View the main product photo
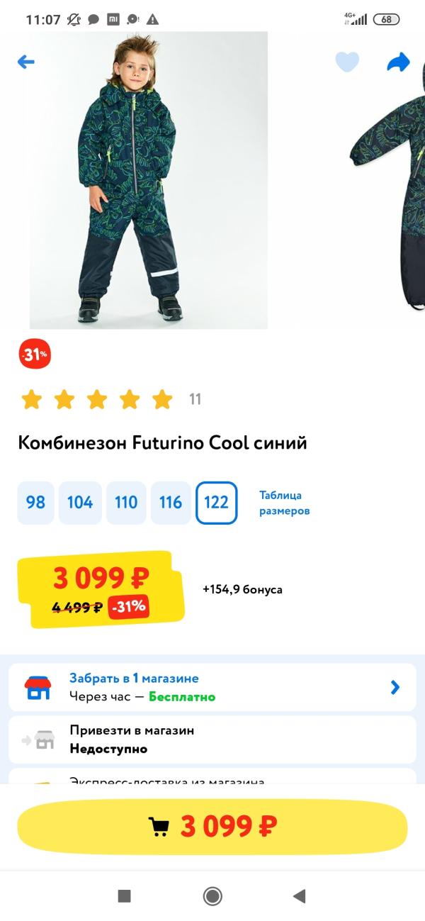The height and width of the screenshot is (921, 425). pos(149,181)
